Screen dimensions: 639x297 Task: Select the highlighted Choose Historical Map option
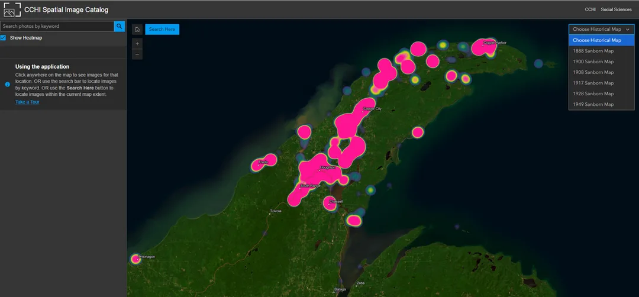coord(601,40)
